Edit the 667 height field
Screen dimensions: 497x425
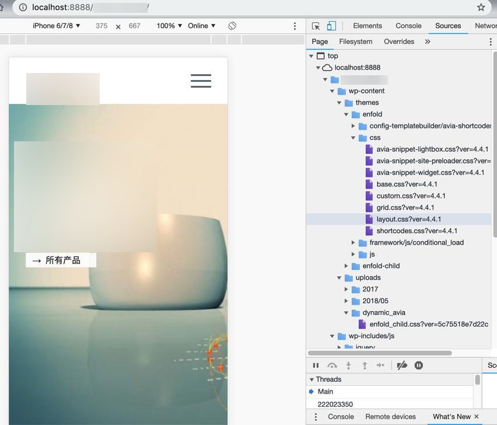click(x=134, y=26)
